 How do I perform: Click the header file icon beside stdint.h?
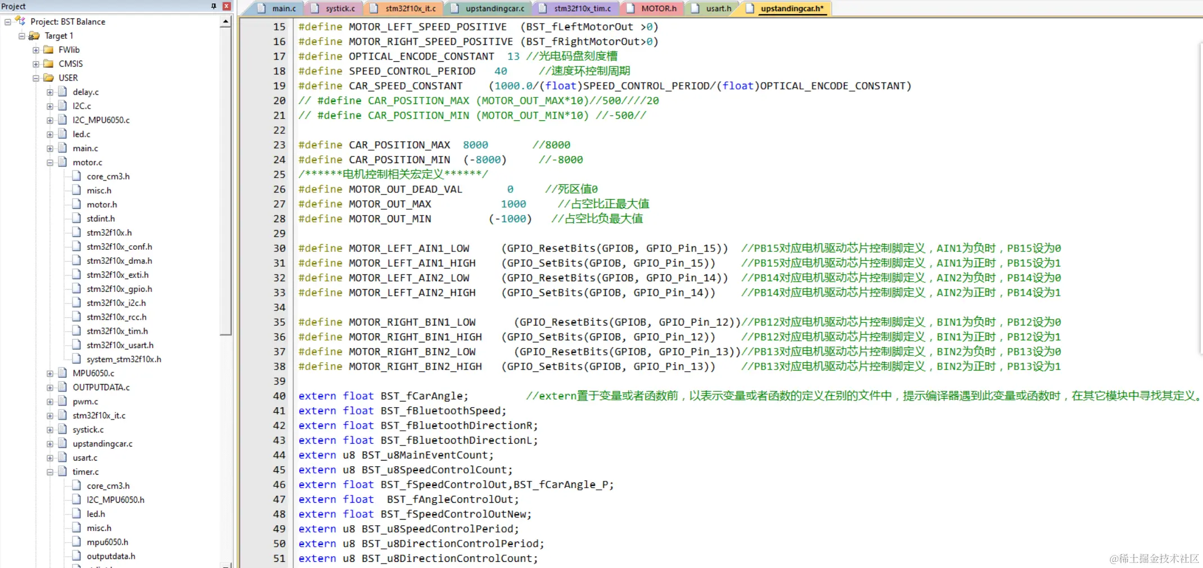click(x=77, y=218)
